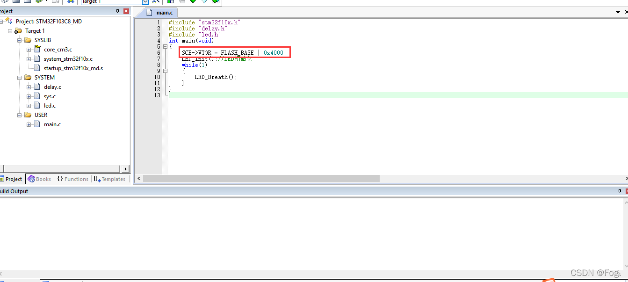628x282 pixels.
Task: Open the target selection dropdown arrow
Action: click(145, 2)
